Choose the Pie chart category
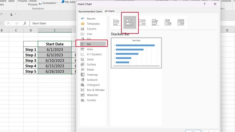The height and width of the screenshot is (132, 235). 93,39
